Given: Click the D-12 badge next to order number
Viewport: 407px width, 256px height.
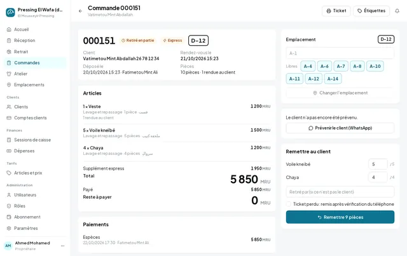Looking at the screenshot, I should (198, 41).
